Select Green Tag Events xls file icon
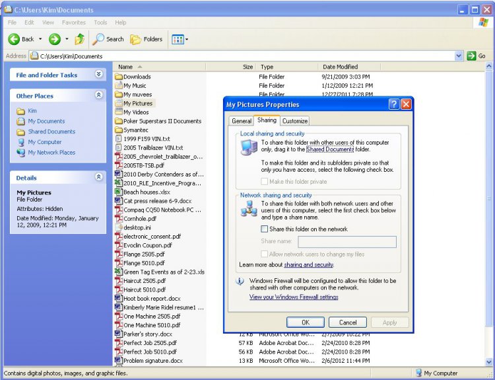 [x=119, y=272]
